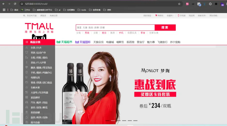The width and height of the screenshot is (227, 126).
Task: Click into the Tmall search input field
Action: (115, 28)
